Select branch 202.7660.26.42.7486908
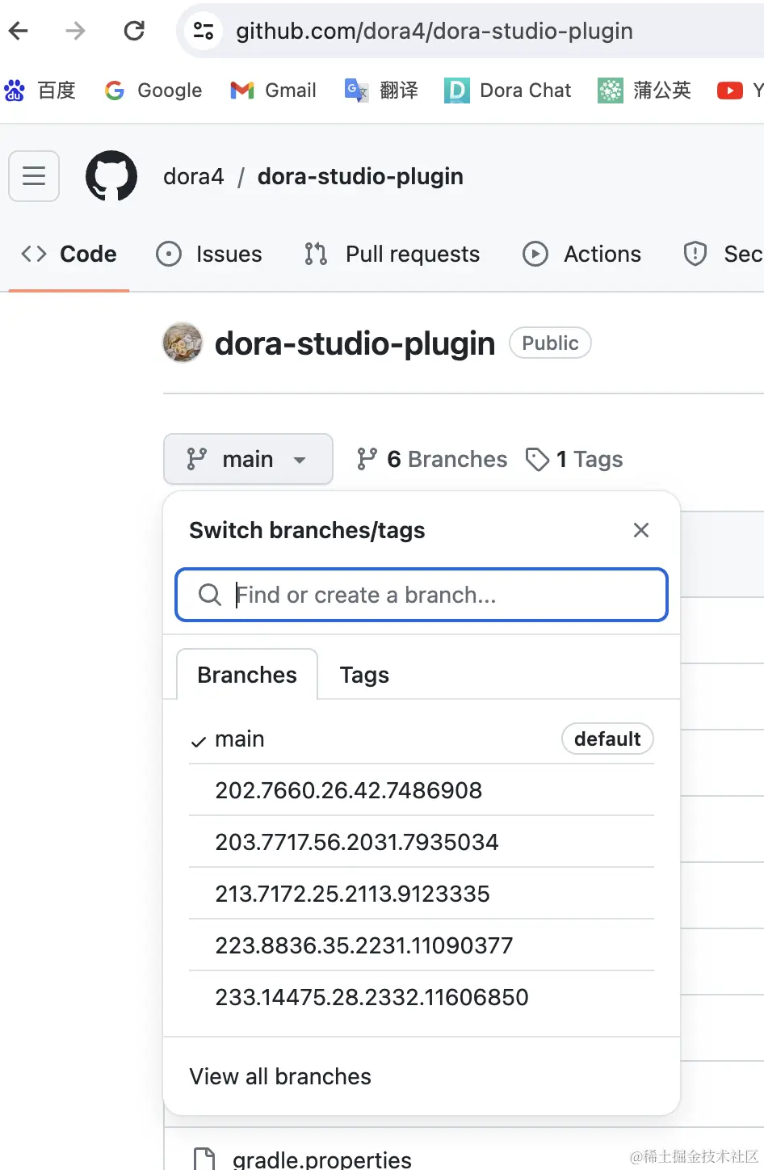Screen dimensions: 764x1170 point(348,790)
